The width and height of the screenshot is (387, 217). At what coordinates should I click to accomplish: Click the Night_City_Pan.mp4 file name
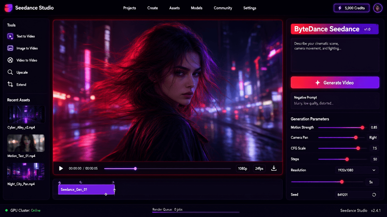pyautogui.click(x=21, y=184)
